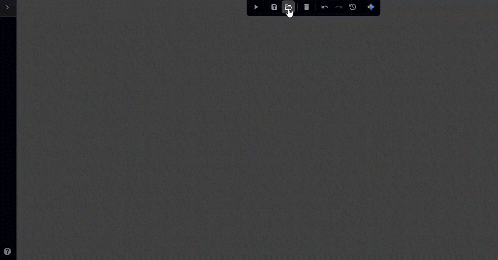The image size is (498, 260).
Task: Open help via the question mark icon
Action: [7, 251]
